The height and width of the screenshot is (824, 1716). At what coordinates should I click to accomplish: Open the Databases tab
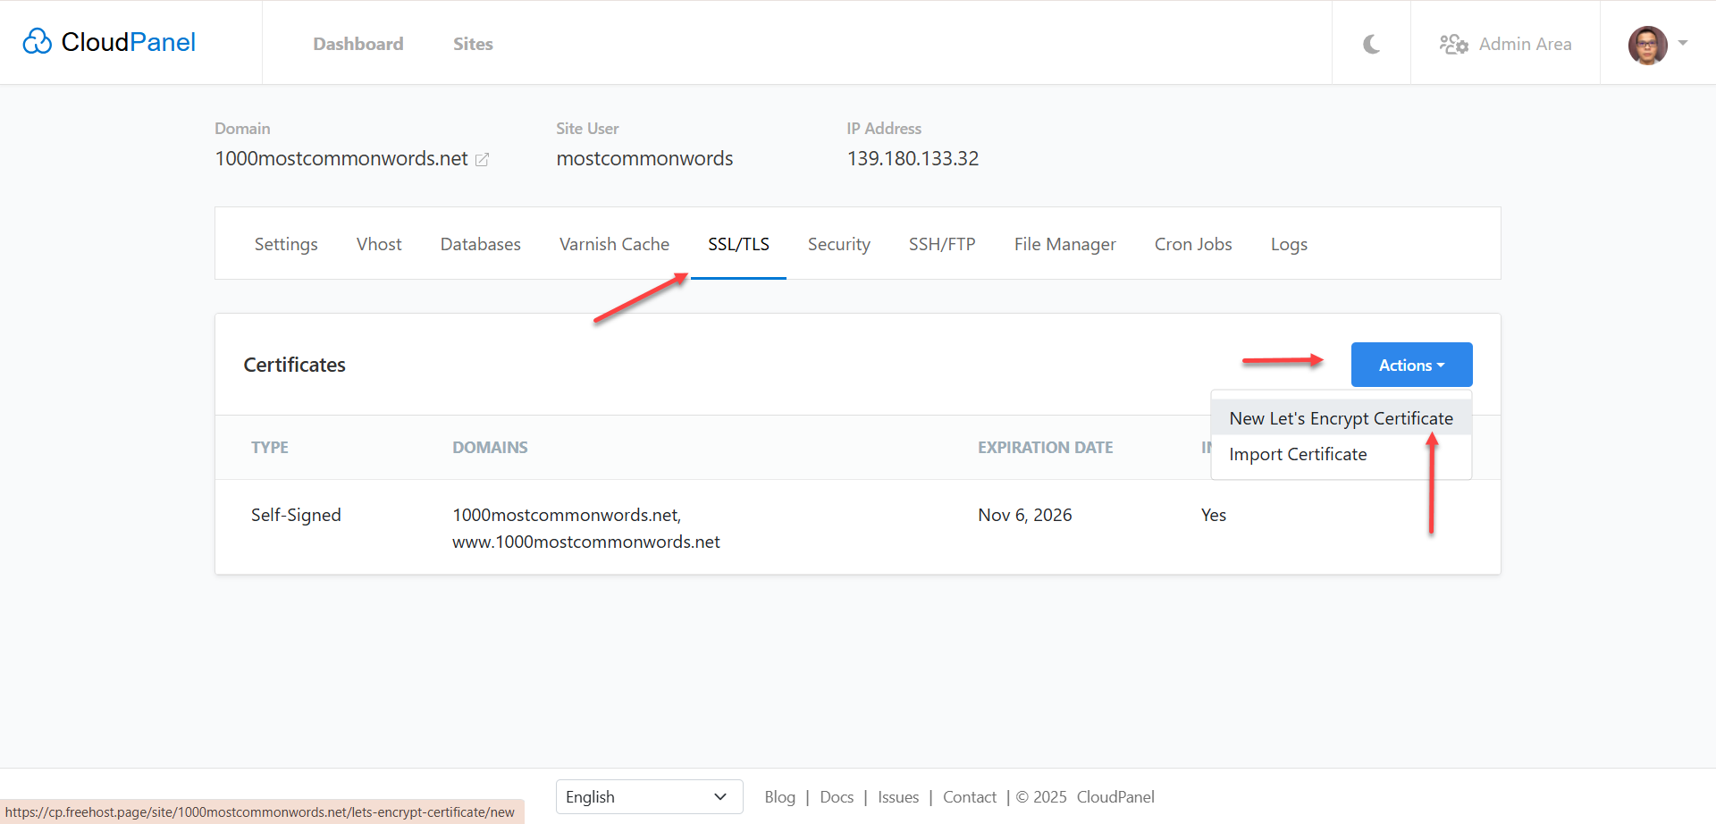click(x=480, y=244)
